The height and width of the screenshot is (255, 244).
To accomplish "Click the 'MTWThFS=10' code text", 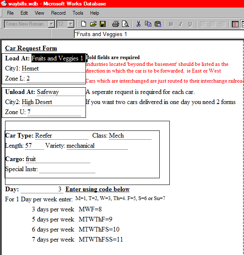I will [99, 229].
